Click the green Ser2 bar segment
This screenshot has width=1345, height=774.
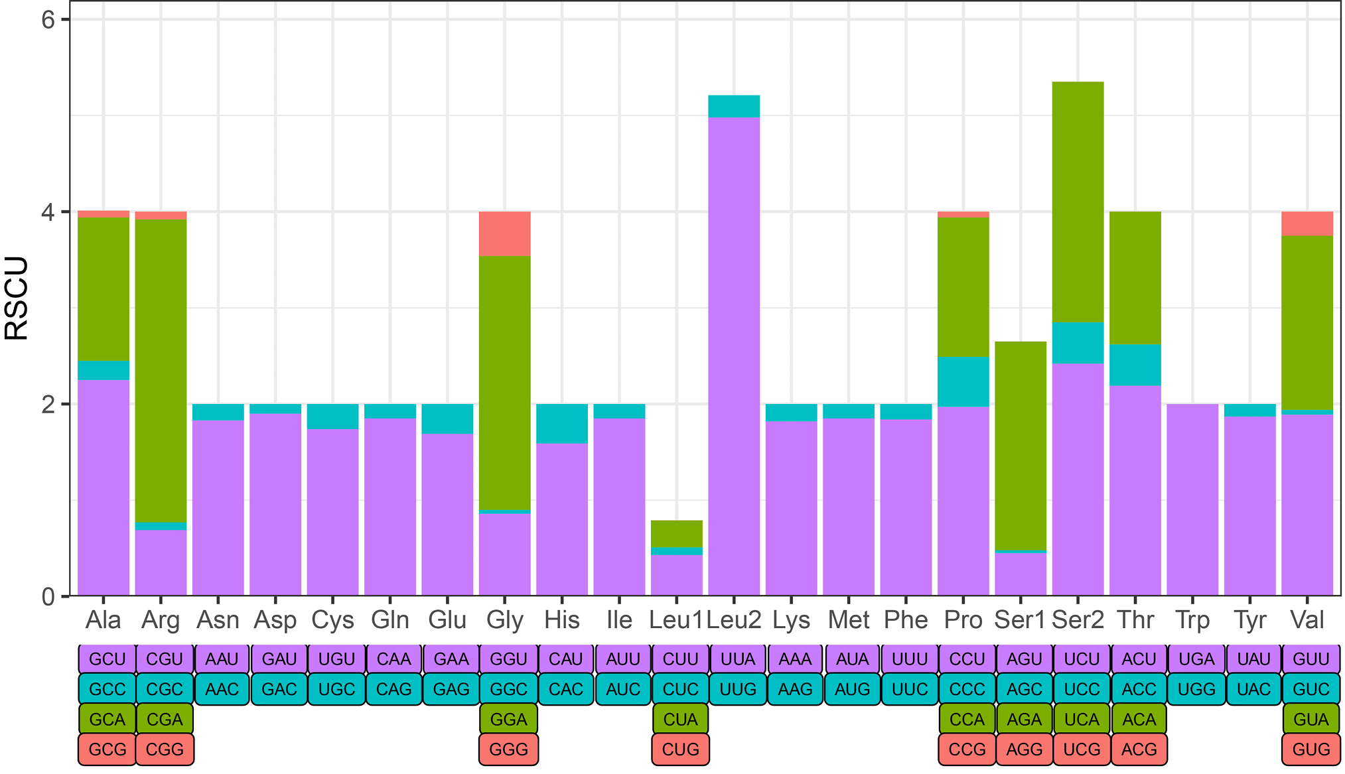(1078, 202)
